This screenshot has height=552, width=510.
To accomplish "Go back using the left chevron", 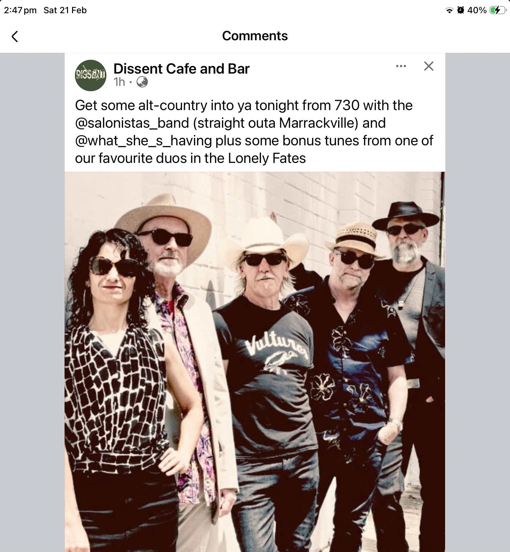I will click(x=15, y=36).
